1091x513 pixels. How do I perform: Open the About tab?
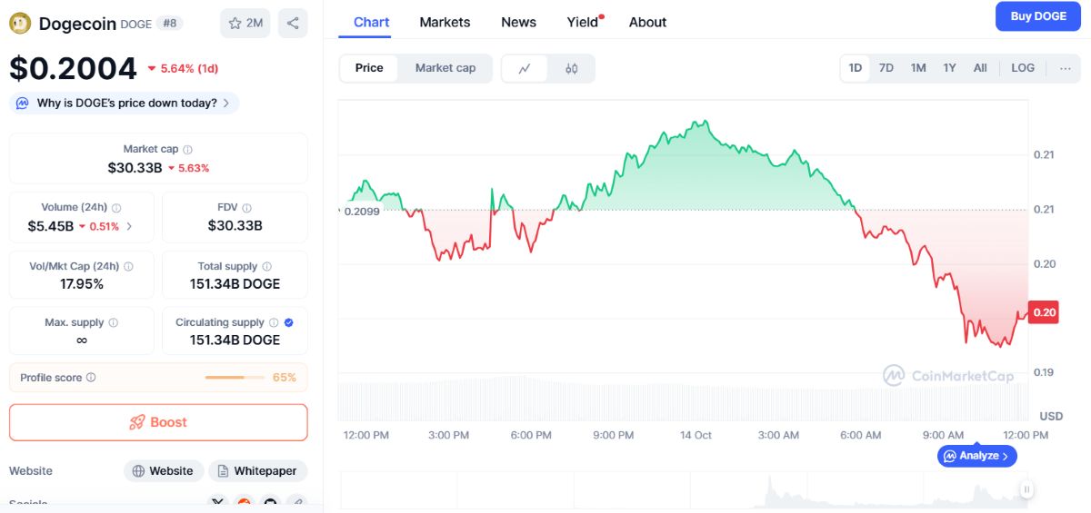[x=647, y=22]
